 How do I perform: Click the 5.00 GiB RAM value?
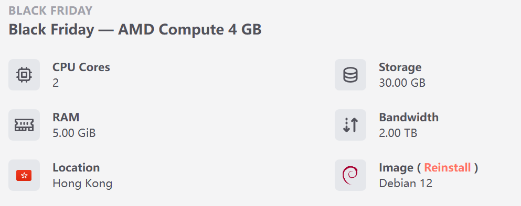[x=74, y=133]
